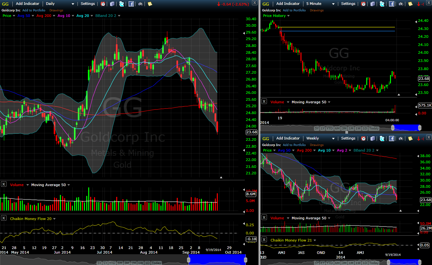This screenshot has width=432, height=265.
Task: Click alarm clock icon in Weekly chart
Action: pyautogui.click(x=363, y=139)
